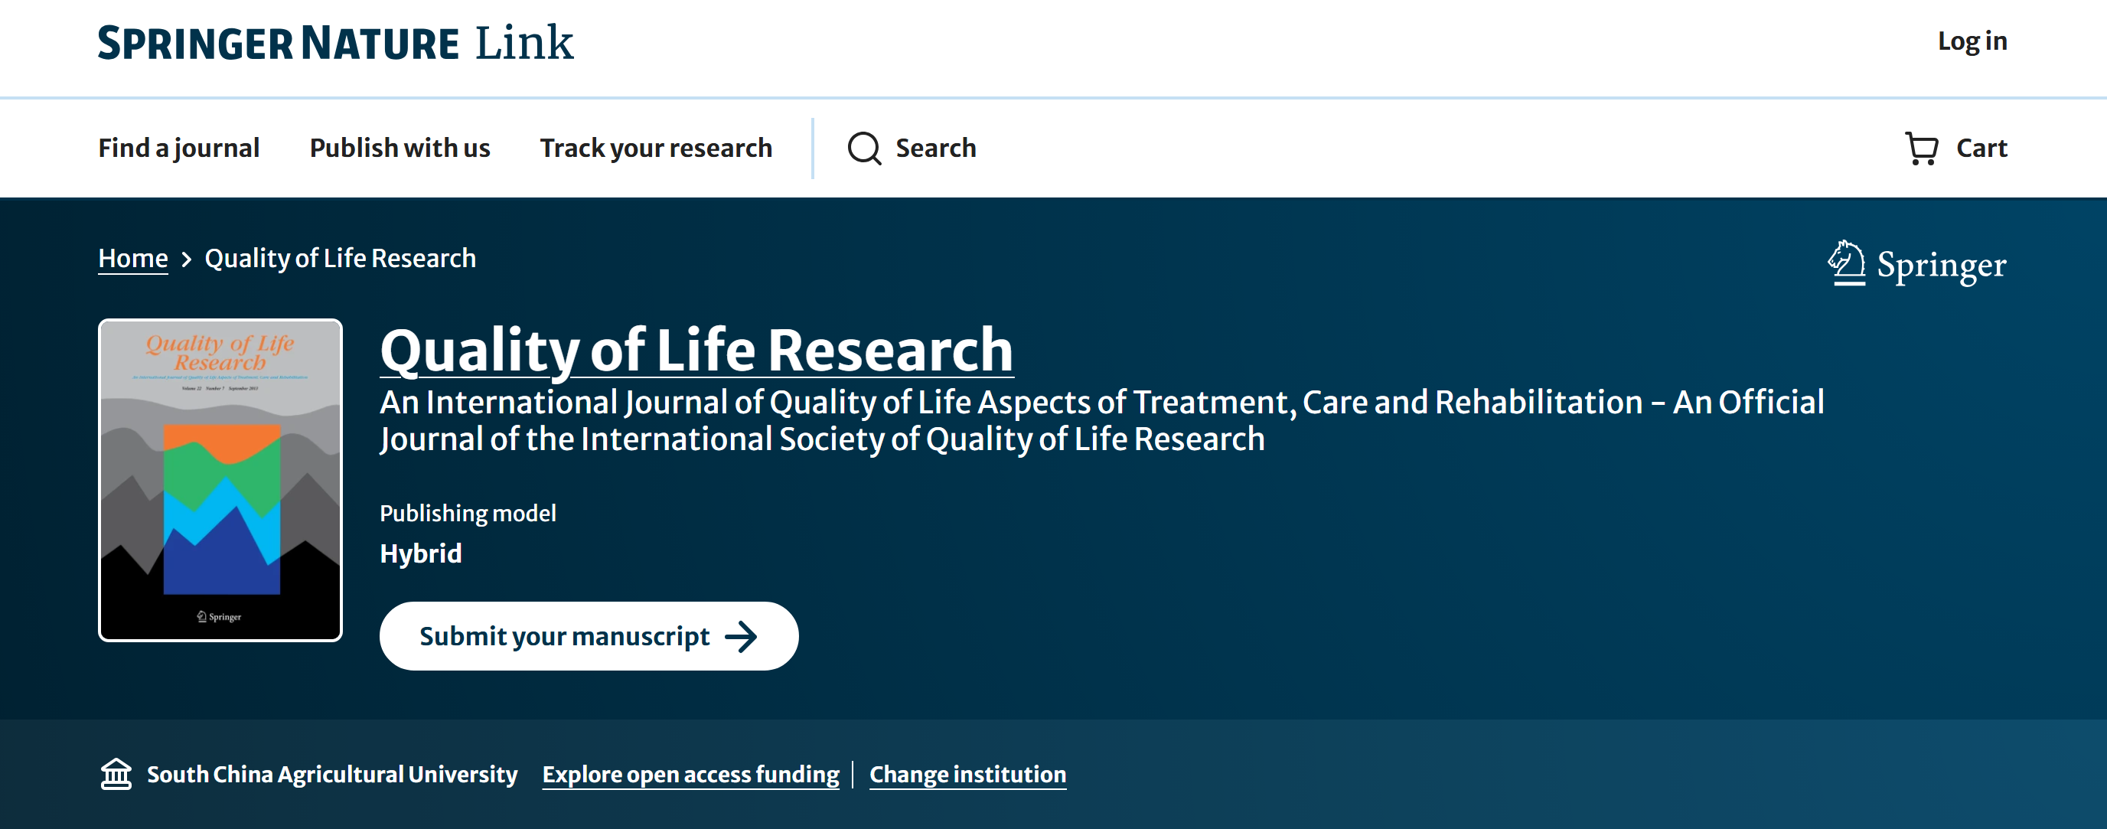The width and height of the screenshot is (2107, 829).
Task: Open the Find a journal menu
Action: (x=178, y=149)
